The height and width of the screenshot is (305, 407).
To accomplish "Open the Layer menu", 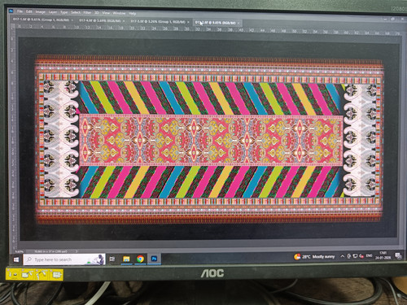I will (53, 12).
